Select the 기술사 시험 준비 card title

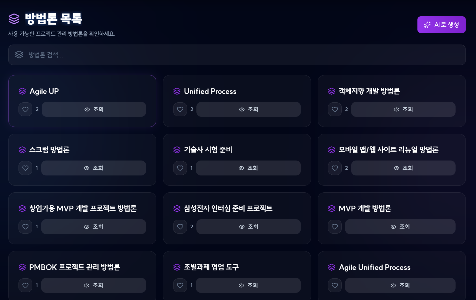coord(208,150)
